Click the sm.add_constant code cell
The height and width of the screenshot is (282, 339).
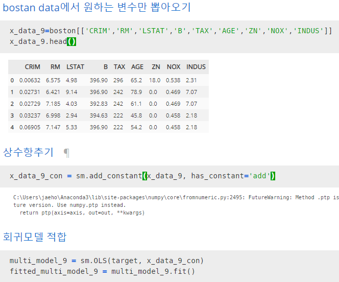(169, 176)
